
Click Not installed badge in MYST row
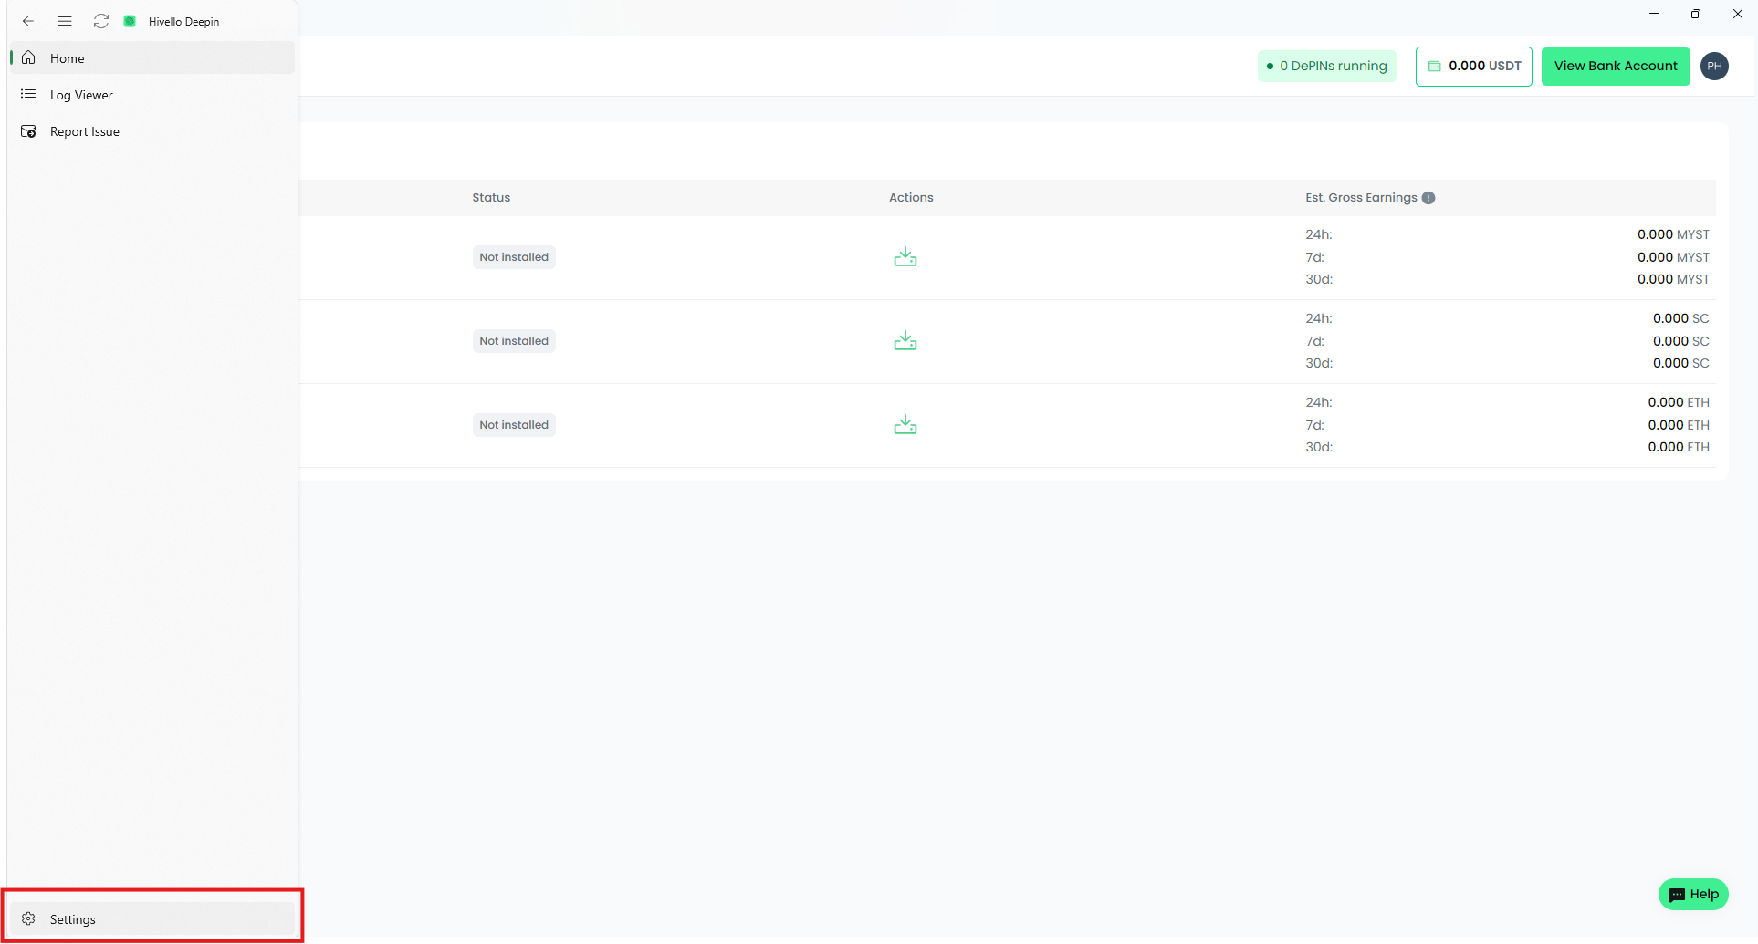[x=514, y=257]
